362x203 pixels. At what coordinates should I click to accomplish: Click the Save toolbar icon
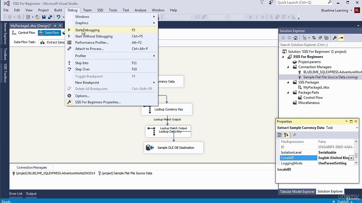(44, 17)
